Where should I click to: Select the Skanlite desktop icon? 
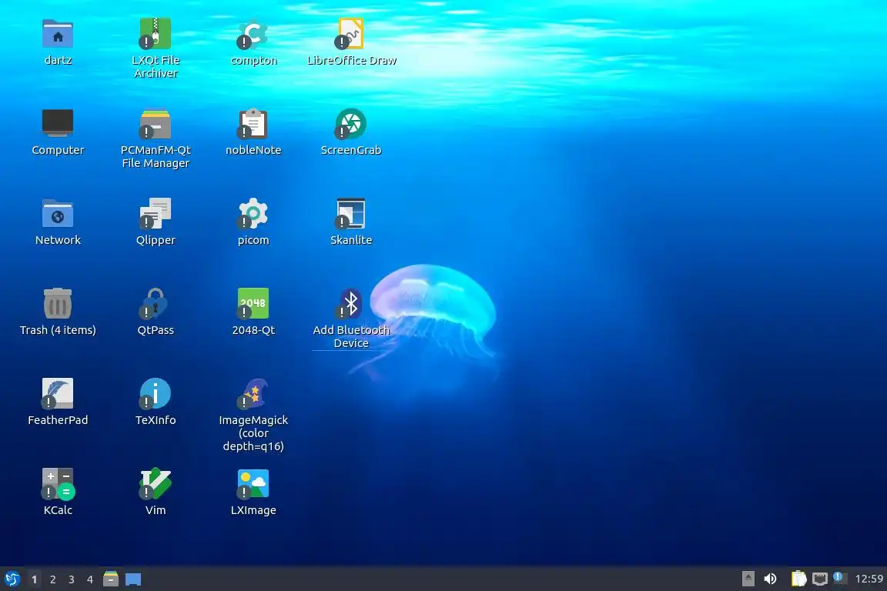click(x=351, y=214)
